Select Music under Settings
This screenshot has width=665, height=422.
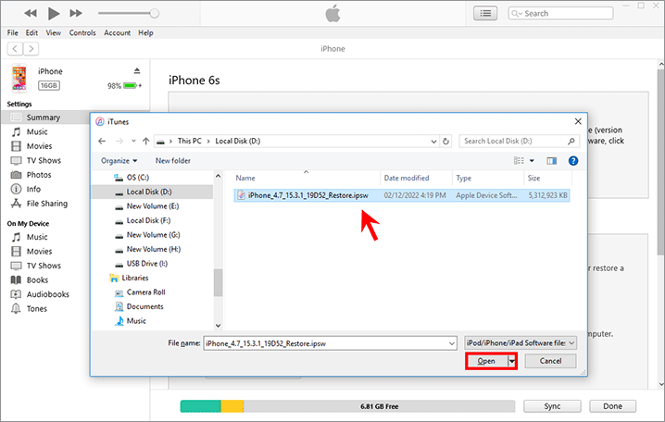(37, 131)
